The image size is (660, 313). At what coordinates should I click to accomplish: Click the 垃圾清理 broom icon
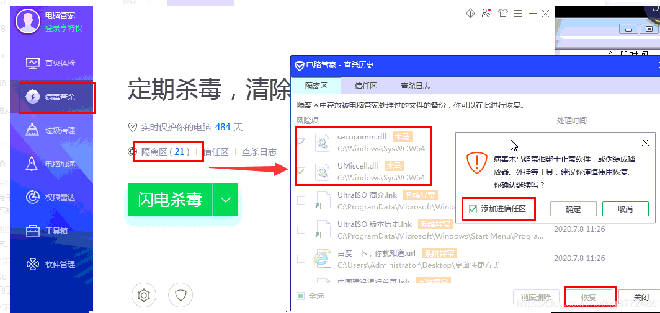(32, 130)
